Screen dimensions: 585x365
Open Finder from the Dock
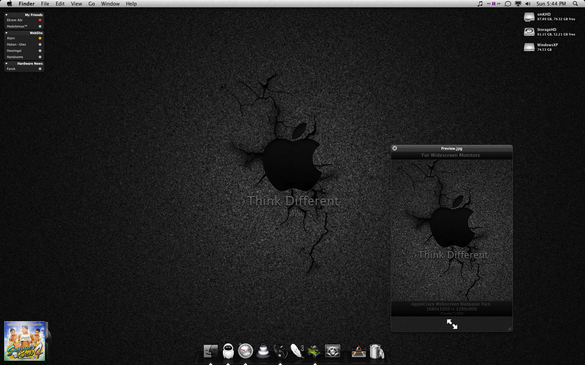pos(211,351)
